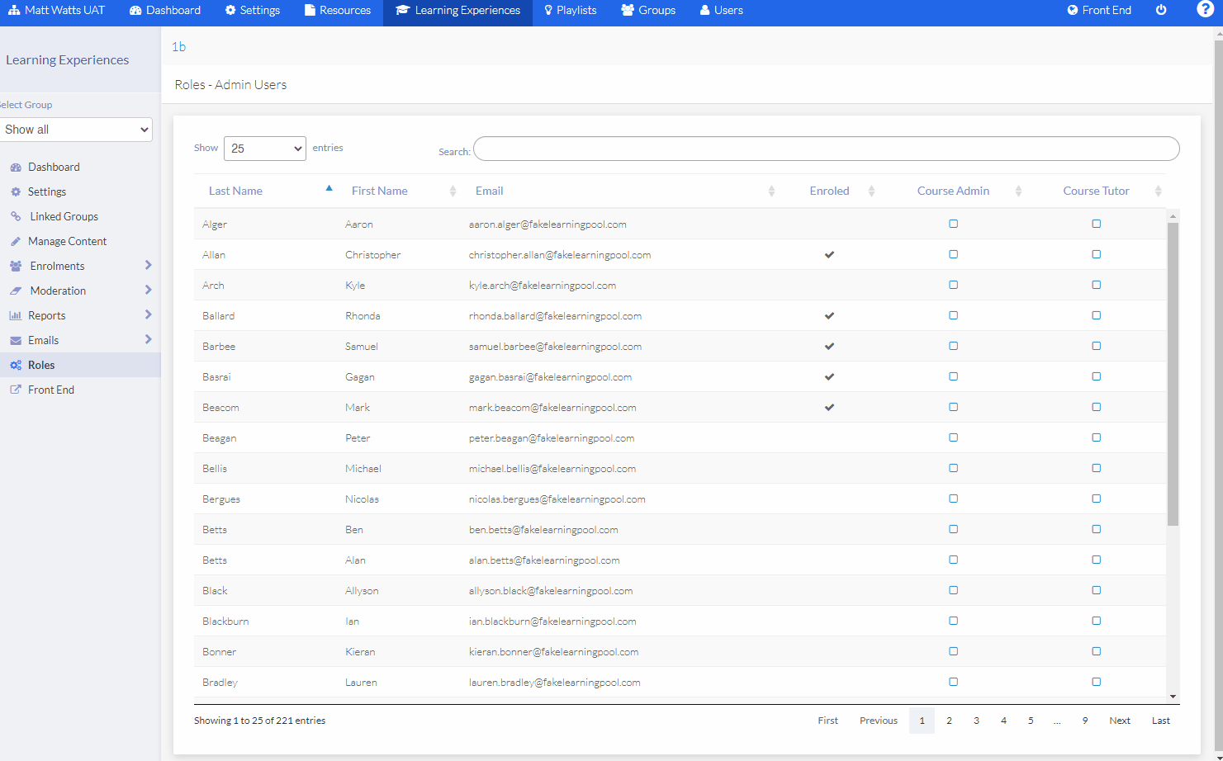Expand the Enrolments submenu chevron
Viewport: 1223px width, 761px height.
coord(148,265)
